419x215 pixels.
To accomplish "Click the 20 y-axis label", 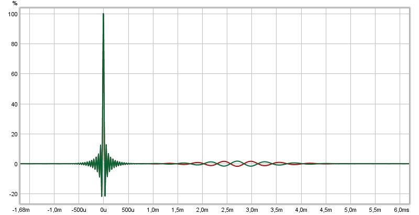I will (15, 134).
